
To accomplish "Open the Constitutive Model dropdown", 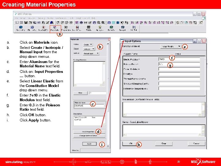I will pyautogui.click(x=170, y=46).
